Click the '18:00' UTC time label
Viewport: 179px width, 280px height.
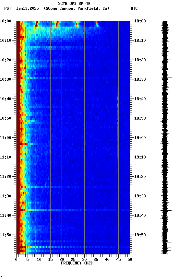click(x=140, y=21)
